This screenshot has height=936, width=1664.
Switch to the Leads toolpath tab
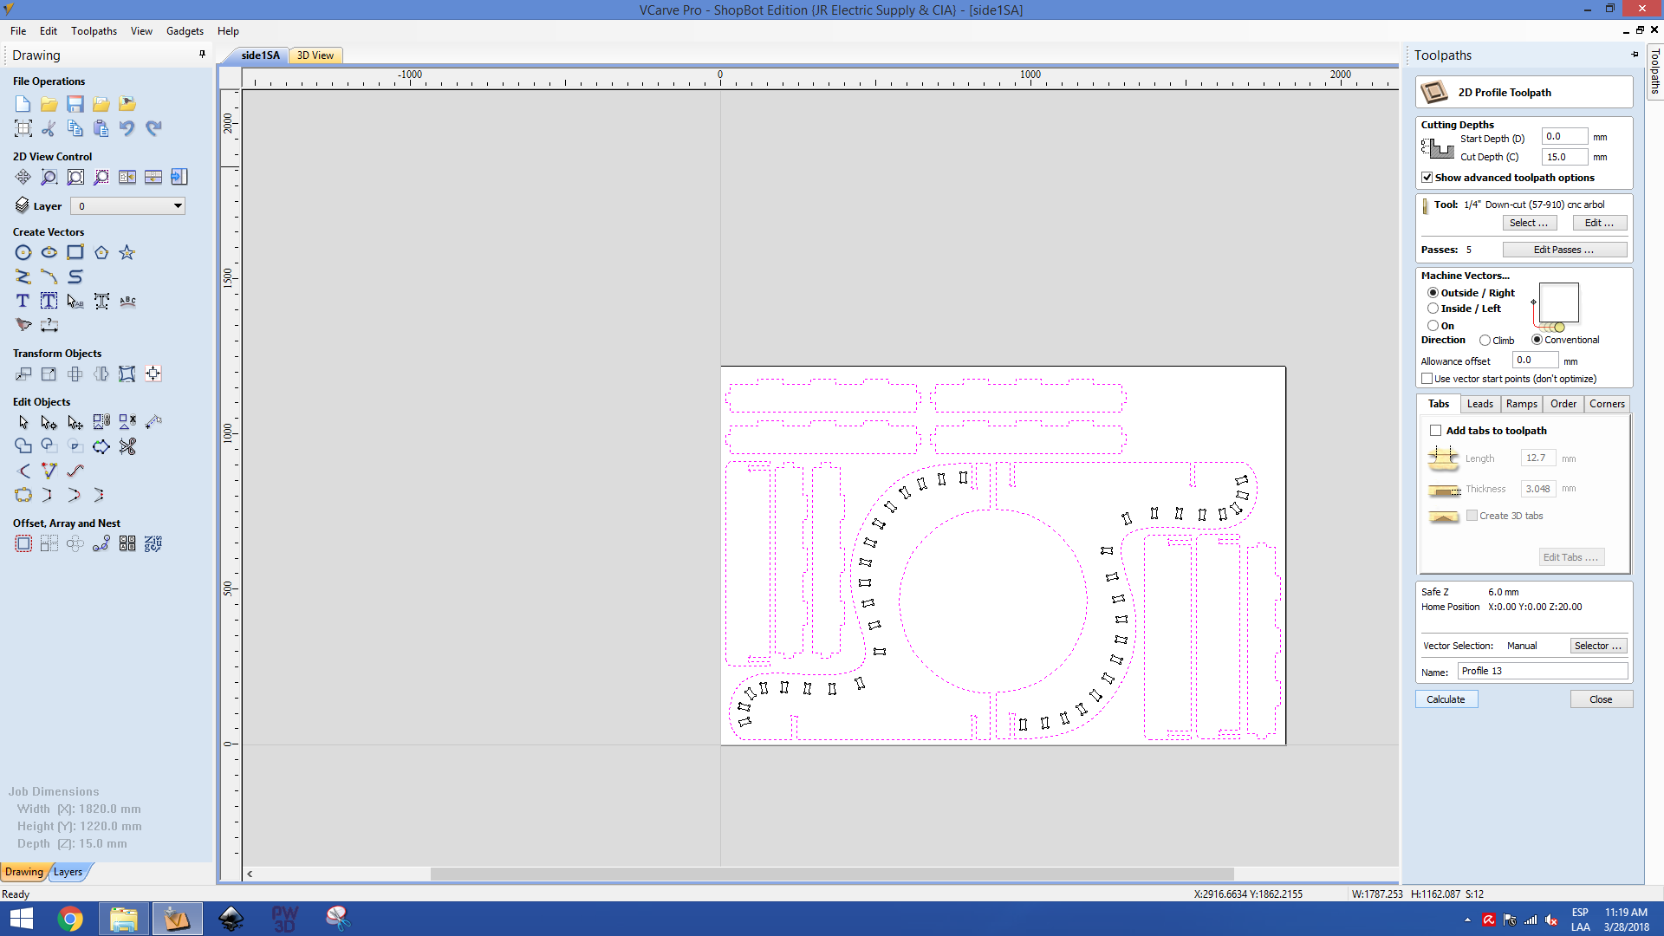pos(1480,402)
